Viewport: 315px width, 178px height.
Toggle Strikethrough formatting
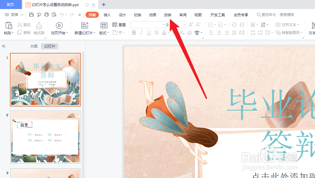pyautogui.click(x=157, y=32)
